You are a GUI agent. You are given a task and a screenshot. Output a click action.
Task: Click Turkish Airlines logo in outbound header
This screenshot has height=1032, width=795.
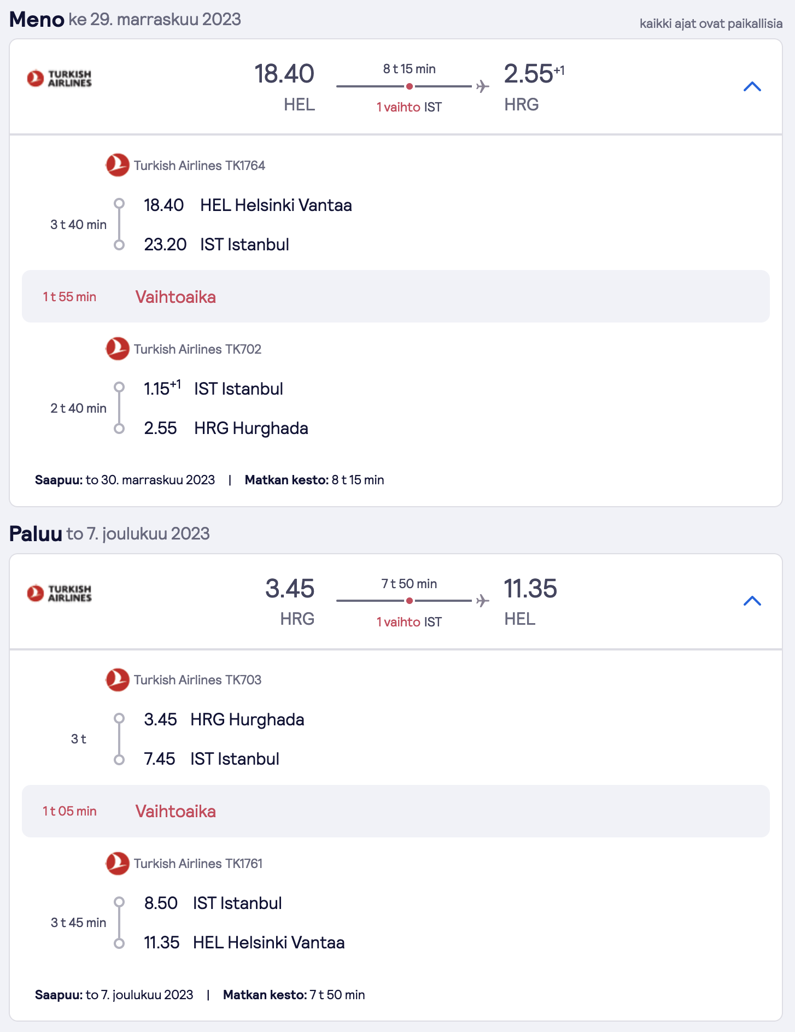tap(59, 79)
